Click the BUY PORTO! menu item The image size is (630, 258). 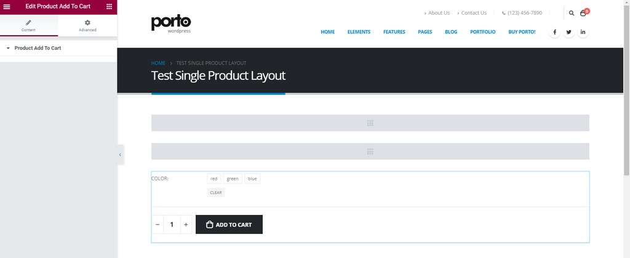point(522,32)
